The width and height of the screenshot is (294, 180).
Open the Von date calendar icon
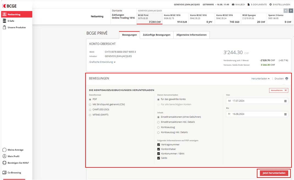click(285, 101)
